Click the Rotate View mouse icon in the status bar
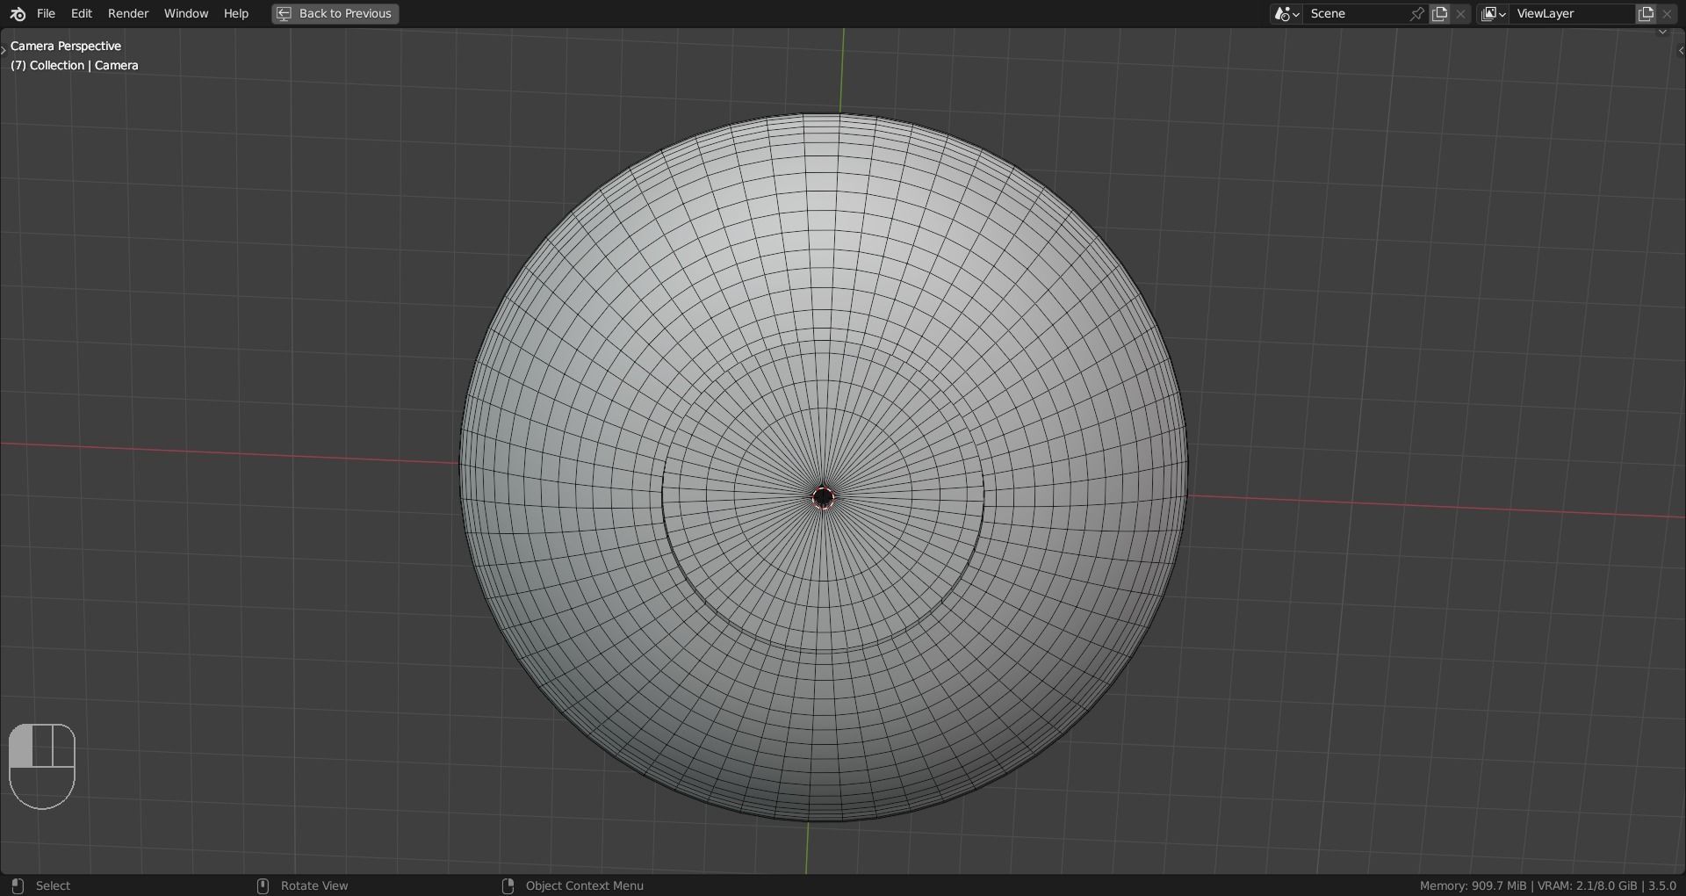 click(263, 885)
